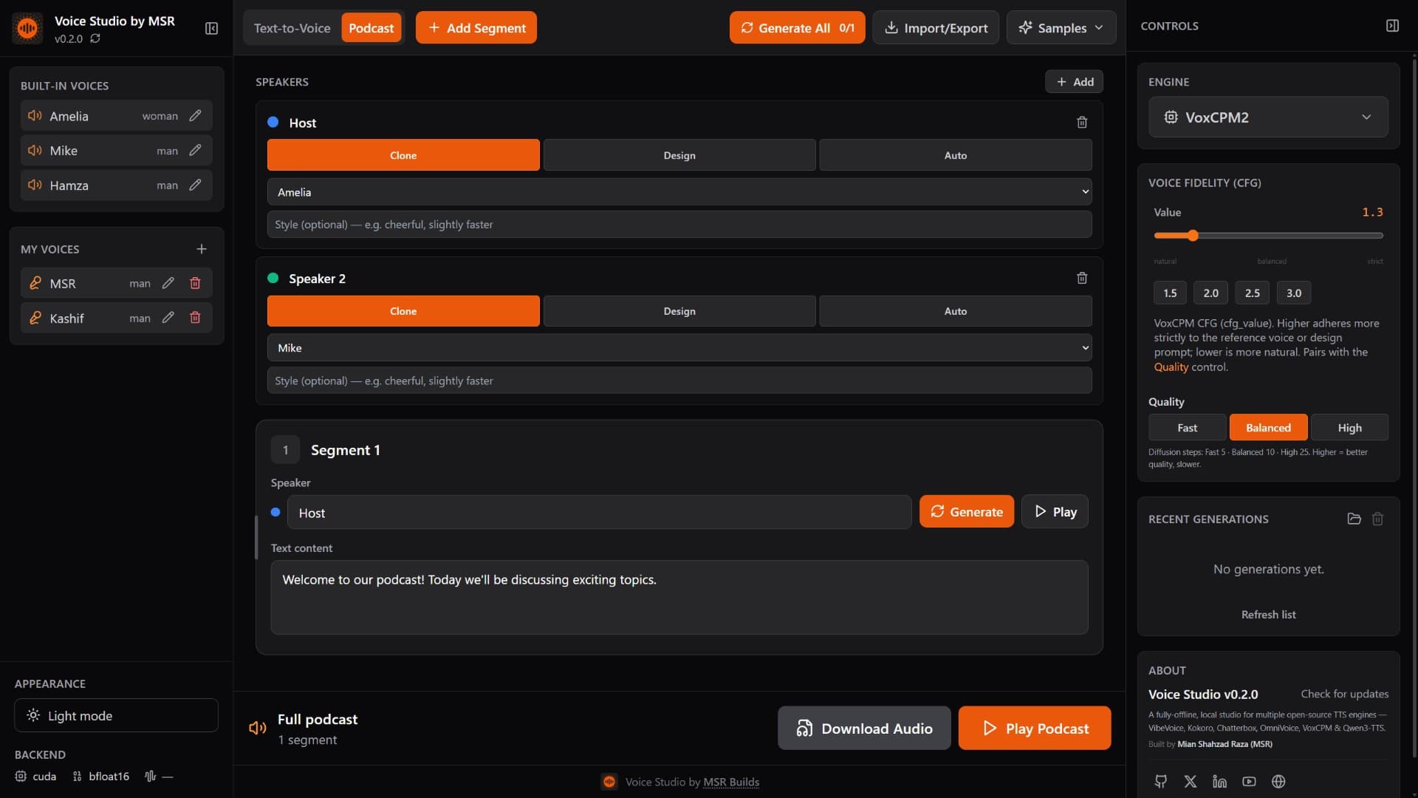This screenshot has width=1418, height=798.
Task: Set CFG preset value to 2.0
Action: point(1211,293)
